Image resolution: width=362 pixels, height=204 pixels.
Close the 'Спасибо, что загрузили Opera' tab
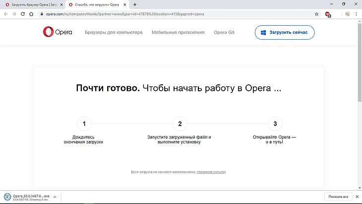tap(124, 4)
